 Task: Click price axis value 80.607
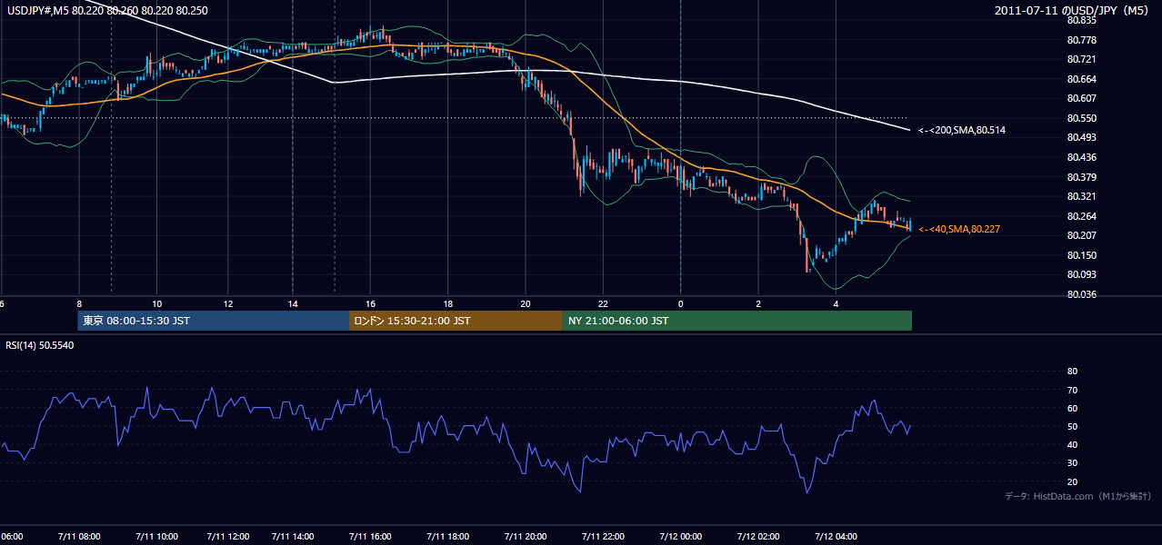(1082, 98)
